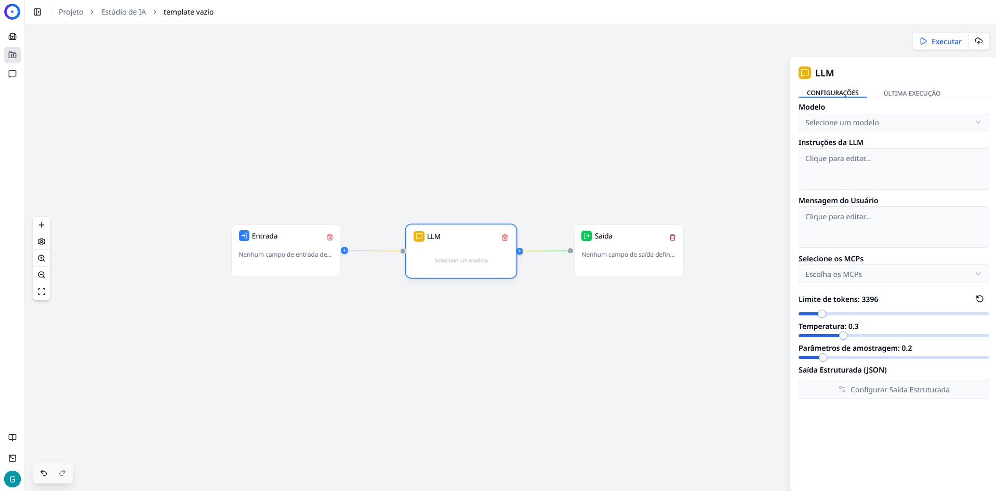This screenshot has width=996, height=491.
Task: Zoom in on the canvas with the magnifier icon
Action: tap(41, 258)
